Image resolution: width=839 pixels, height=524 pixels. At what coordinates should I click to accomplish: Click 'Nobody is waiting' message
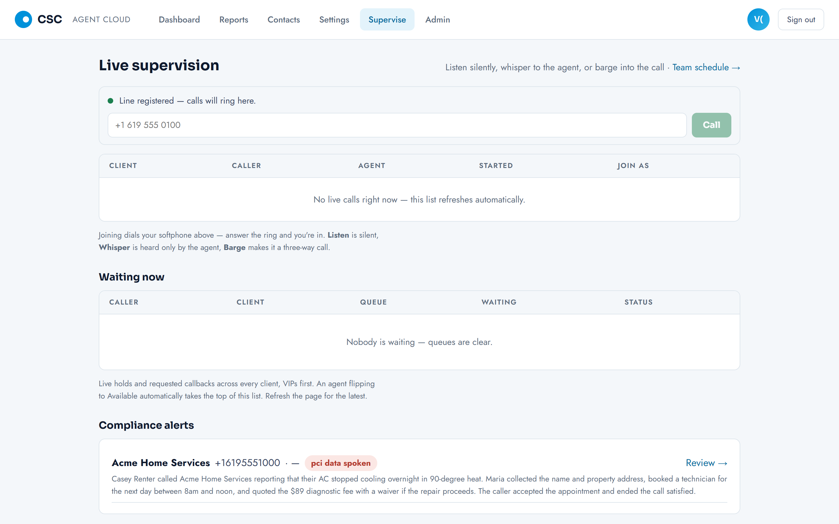pos(419,342)
